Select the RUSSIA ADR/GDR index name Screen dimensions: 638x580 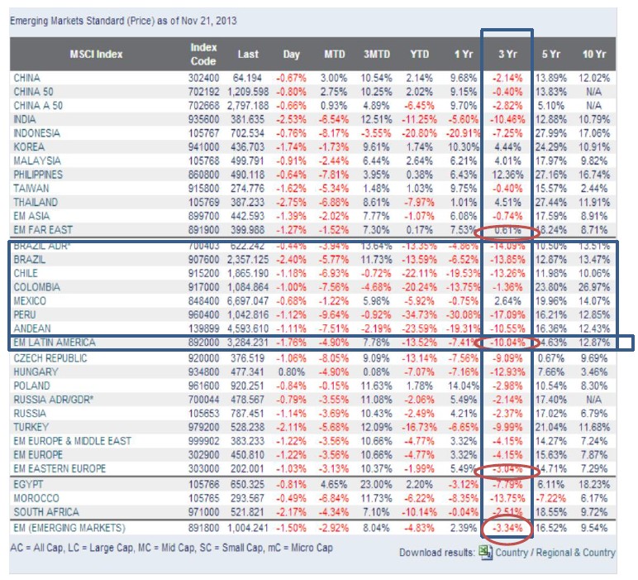54,400
